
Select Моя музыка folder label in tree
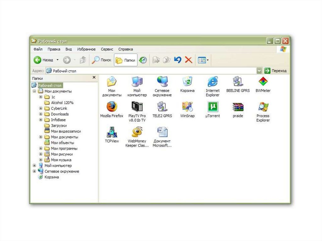(x=61, y=160)
